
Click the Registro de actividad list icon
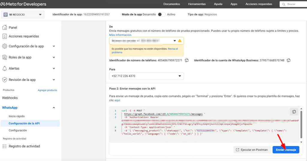[4, 146]
